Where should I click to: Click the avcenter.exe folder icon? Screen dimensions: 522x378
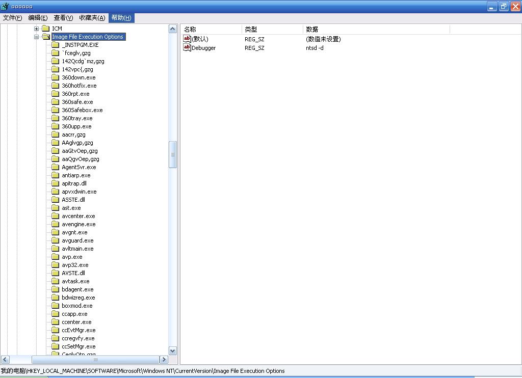[55, 217]
